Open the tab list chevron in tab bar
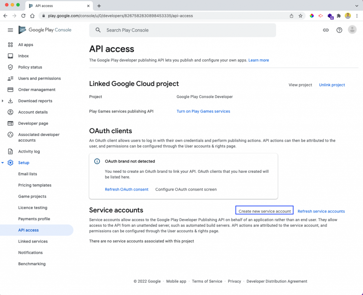This screenshot has width=363, height=295. click(x=357, y=6)
